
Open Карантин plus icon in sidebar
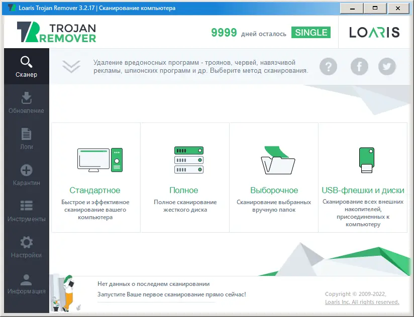coord(27,170)
